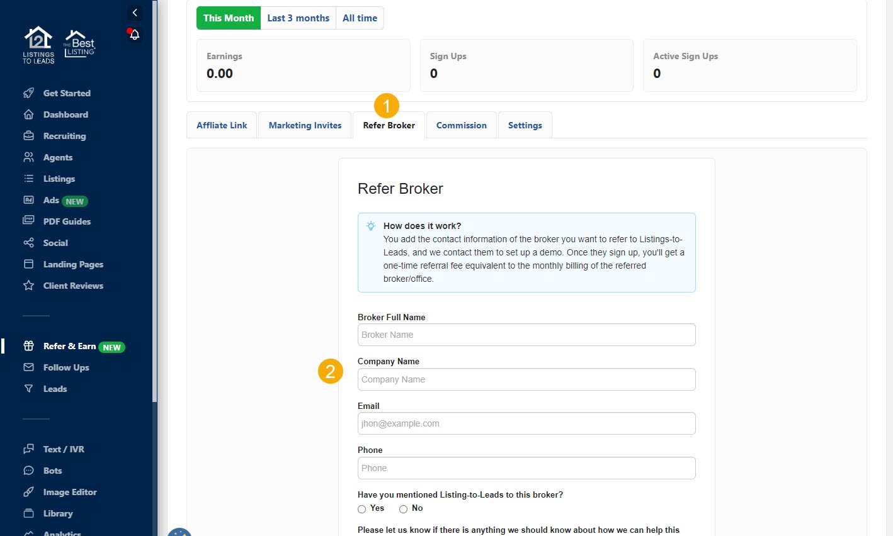893x536 pixels.
Task: Focus the Email input field
Action: click(526, 423)
